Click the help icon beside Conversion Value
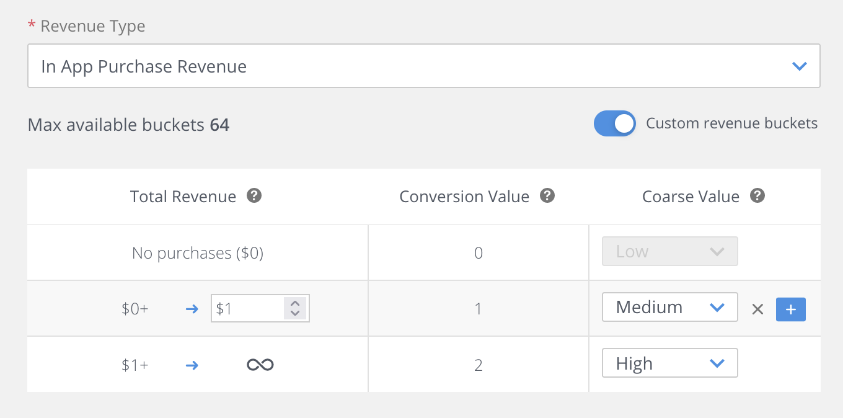The height and width of the screenshot is (418, 843). pyautogui.click(x=547, y=195)
